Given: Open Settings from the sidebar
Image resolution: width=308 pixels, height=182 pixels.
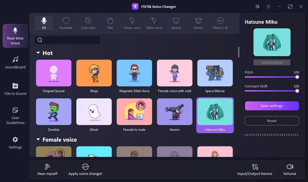Looking at the screenshot, I should [15, 143].
